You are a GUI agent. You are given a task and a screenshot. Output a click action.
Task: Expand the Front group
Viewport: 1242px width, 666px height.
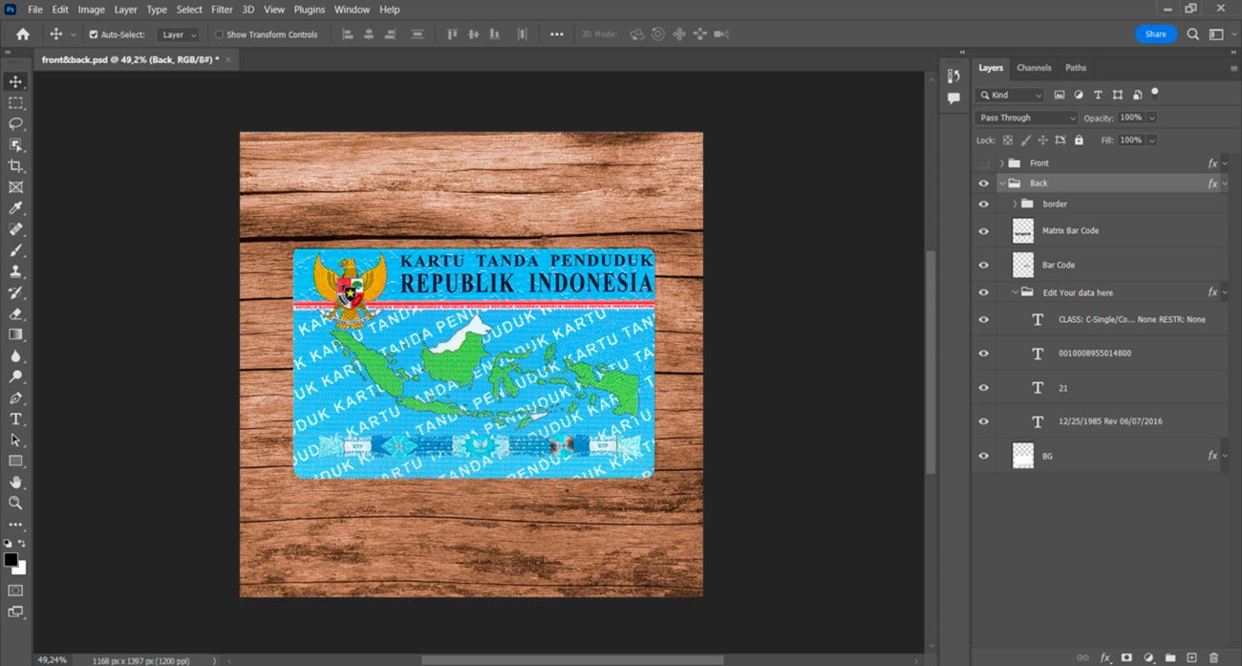[x=1001, y=163]
